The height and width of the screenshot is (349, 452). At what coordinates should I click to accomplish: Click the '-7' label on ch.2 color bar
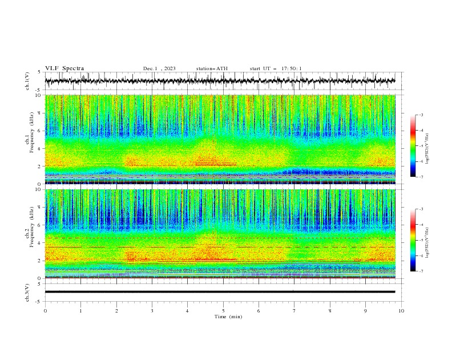point(421,271)
